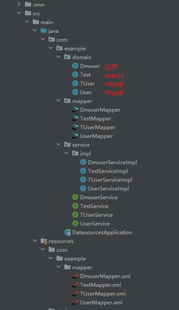This screenshot has width=179, height=310.
Task: Expand the .mvn folder arrow
Action: coord(19,4)
